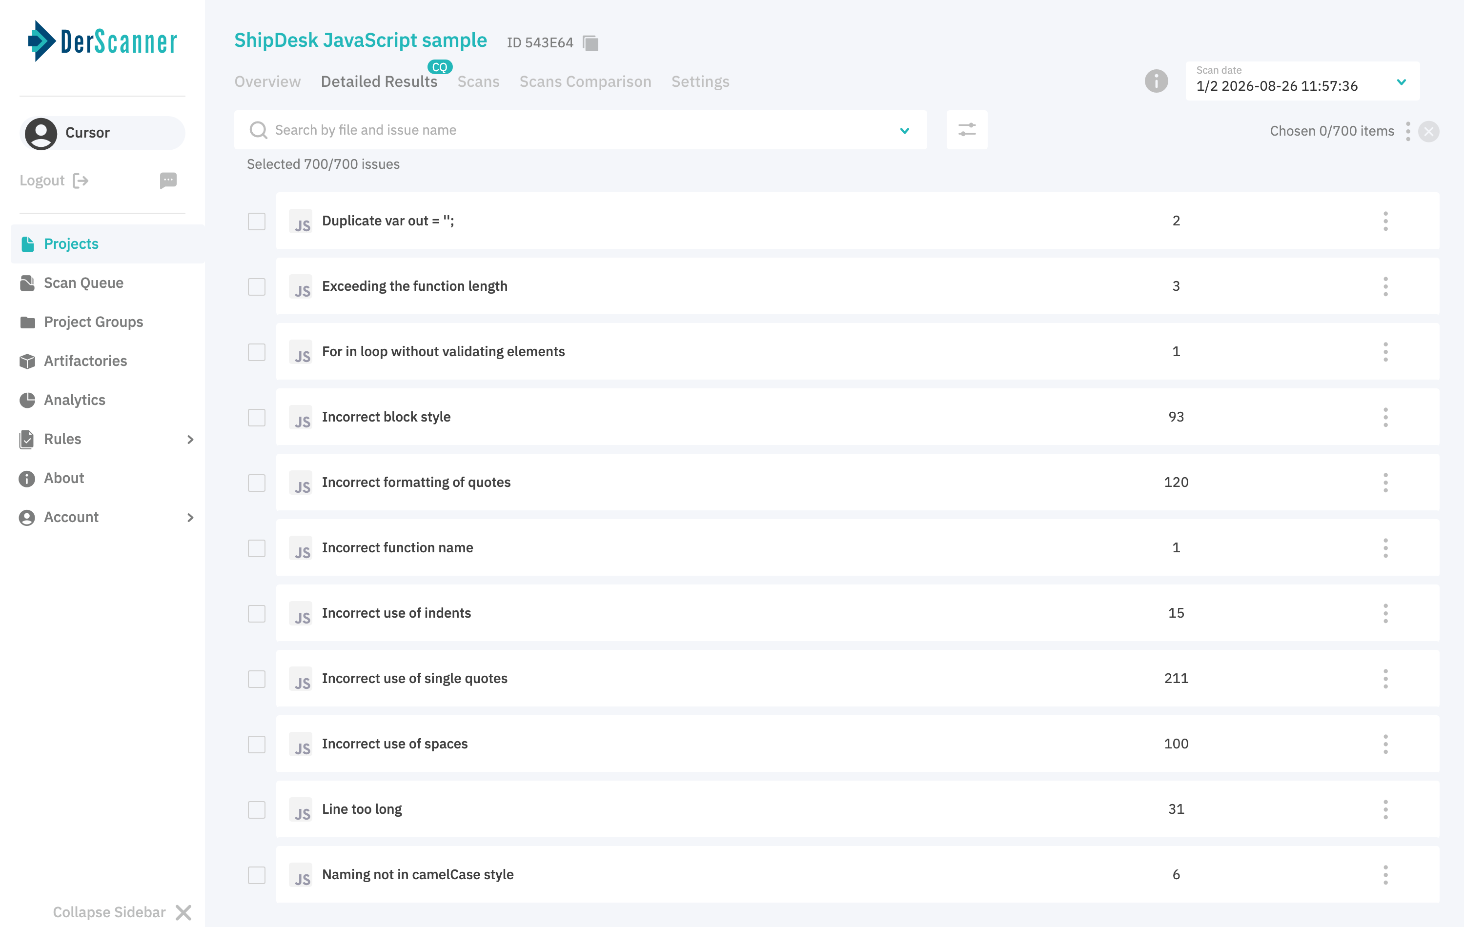Expand the search field dropdown arrow
Viewport: 1464px width, 927px height.
(x=904, y=130)
